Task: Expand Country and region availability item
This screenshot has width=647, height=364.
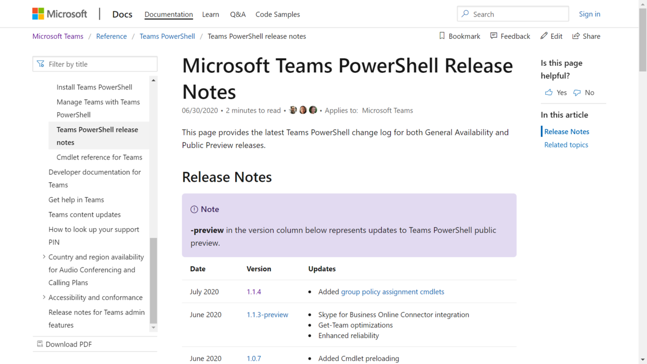Action: 44,257
